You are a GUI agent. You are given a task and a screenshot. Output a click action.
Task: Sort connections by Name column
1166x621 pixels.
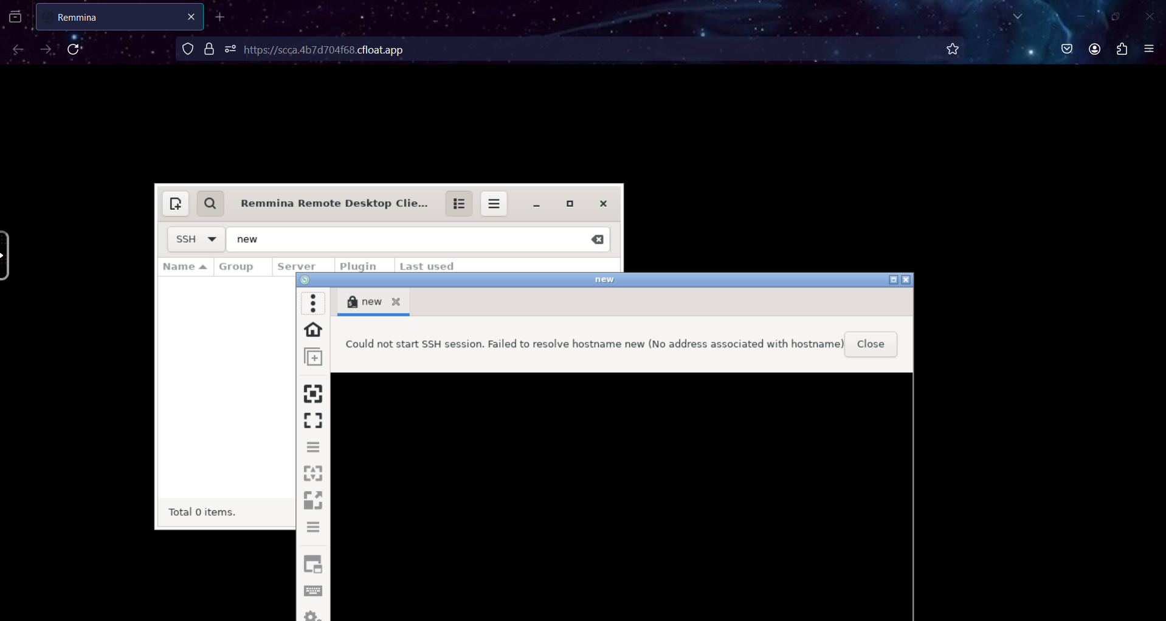click(185, 266)
